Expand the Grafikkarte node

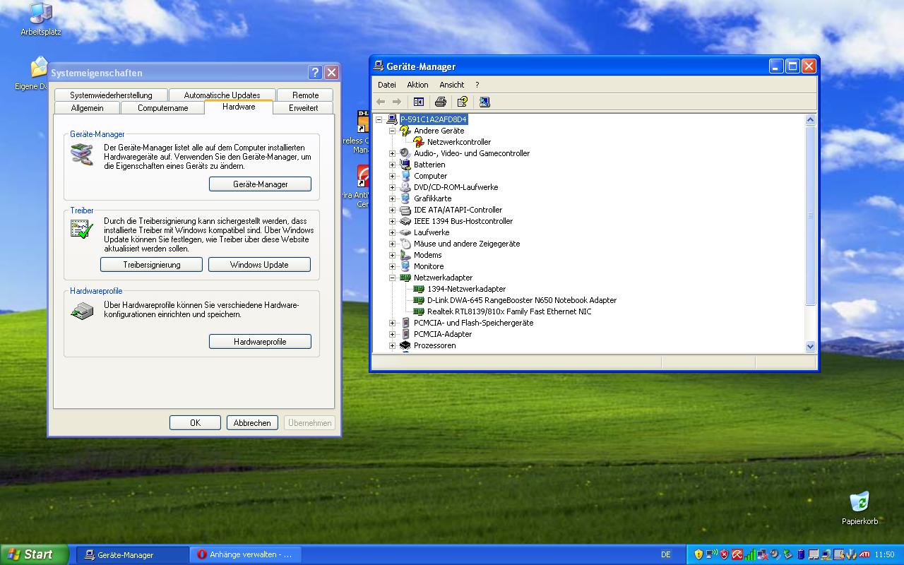coord(393,198)
